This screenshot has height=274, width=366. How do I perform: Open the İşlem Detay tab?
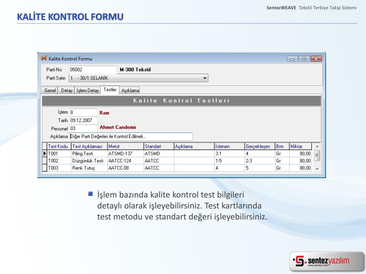tap(88, 90)
